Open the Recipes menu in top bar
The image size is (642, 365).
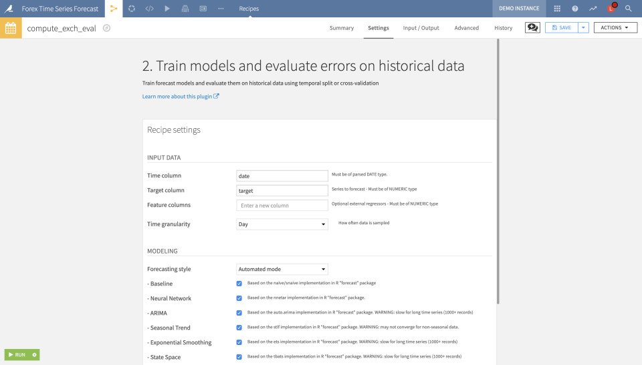[x=249, y=8]
